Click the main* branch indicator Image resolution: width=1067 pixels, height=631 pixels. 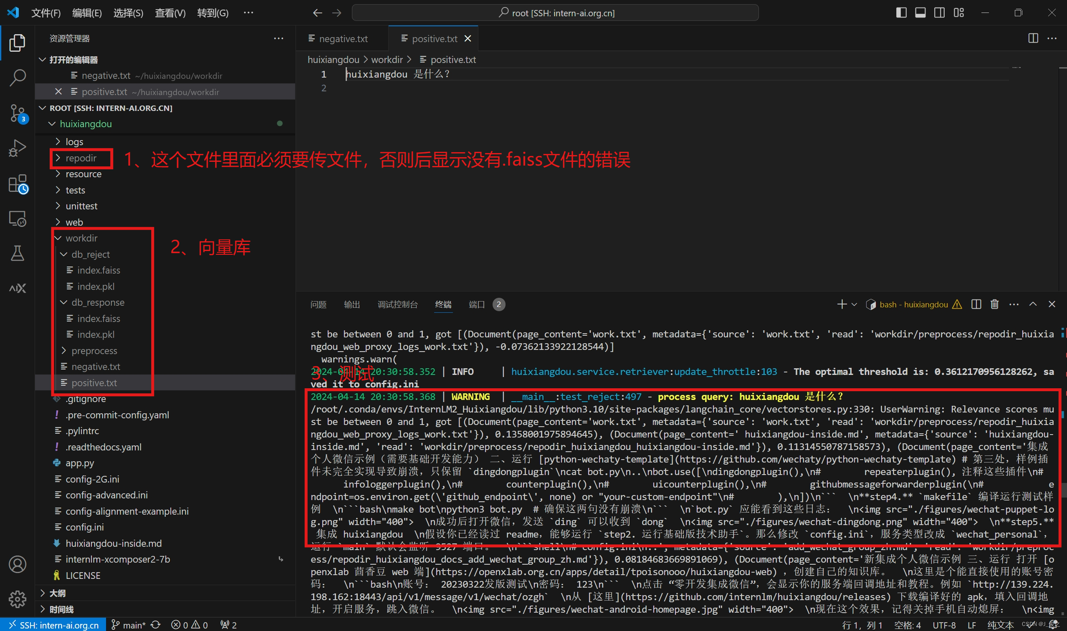tap(128, 625)
